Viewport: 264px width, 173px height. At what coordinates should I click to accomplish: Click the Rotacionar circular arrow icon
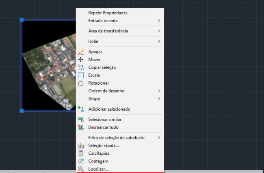click(81, 83)
